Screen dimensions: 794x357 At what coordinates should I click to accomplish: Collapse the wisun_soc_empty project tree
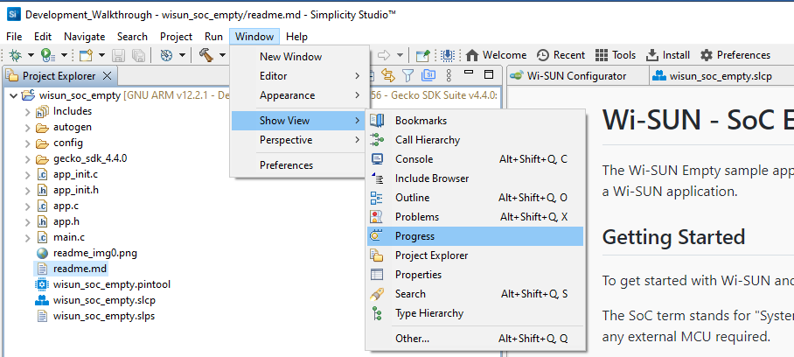(x=13, y=95)
